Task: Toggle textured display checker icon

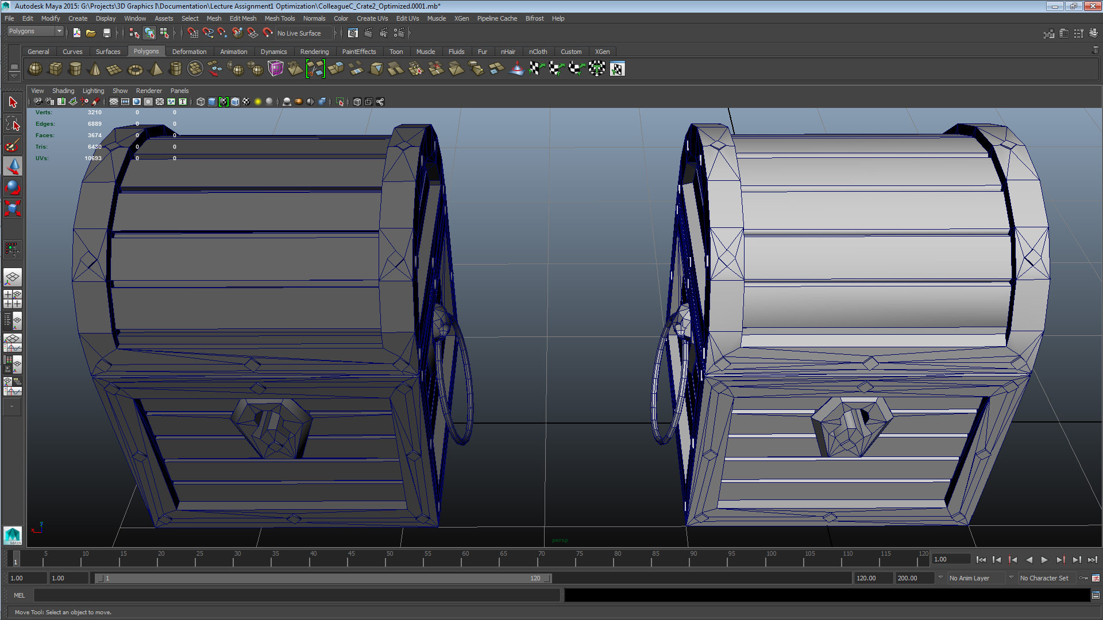Action: point(246,102)
